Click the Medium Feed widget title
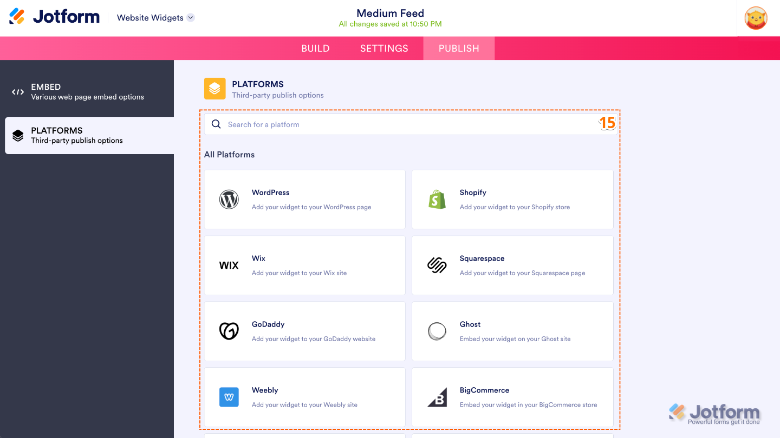Image resolution: width=780 pixels, height=438 pixels. click(x=390, y=13)
